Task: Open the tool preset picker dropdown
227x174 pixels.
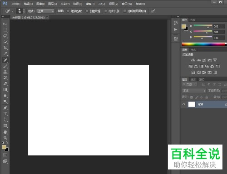Action: [x=13, y=11]
